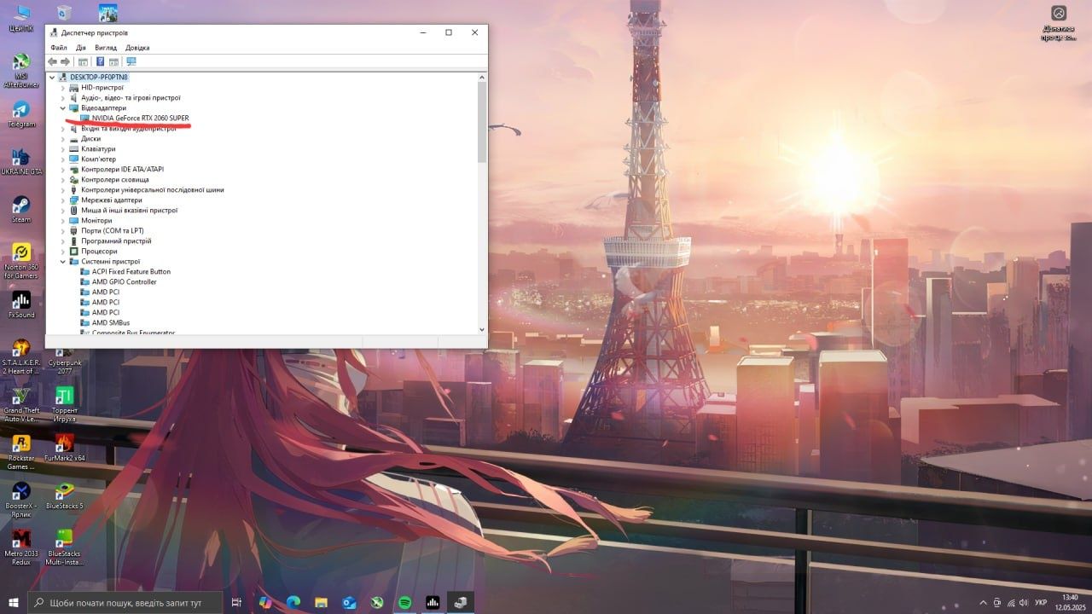The image size is (1092, 614).
Task: Select the Metro 2033 Redux desktop icon
Action: coord(21,547)
